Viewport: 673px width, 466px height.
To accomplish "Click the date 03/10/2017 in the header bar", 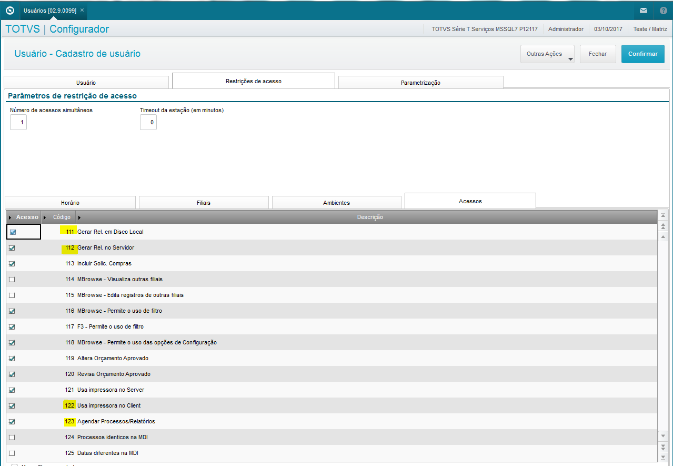I will point(608,29).
